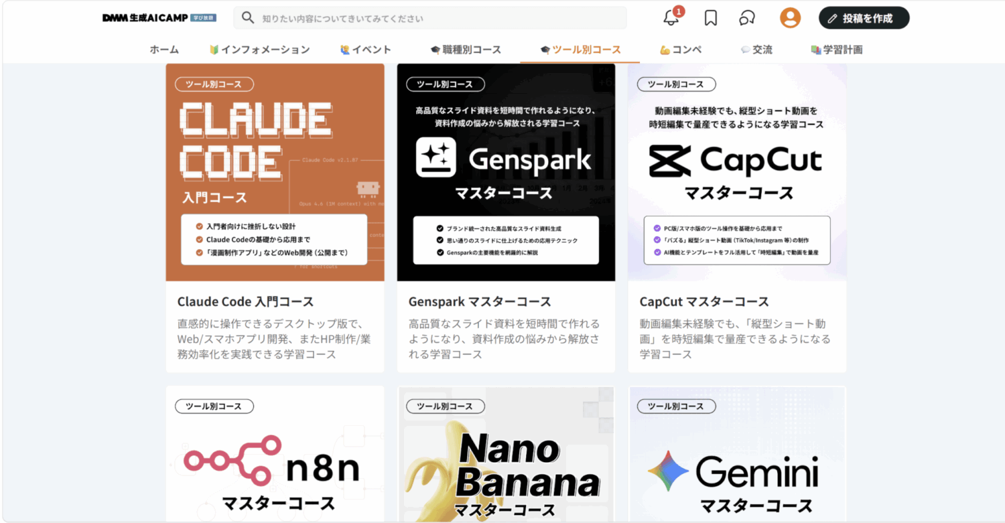Click the ツール別コース tag on CapCut card
The height and width of the screenshot is (523, 1005).
[677, 84]
